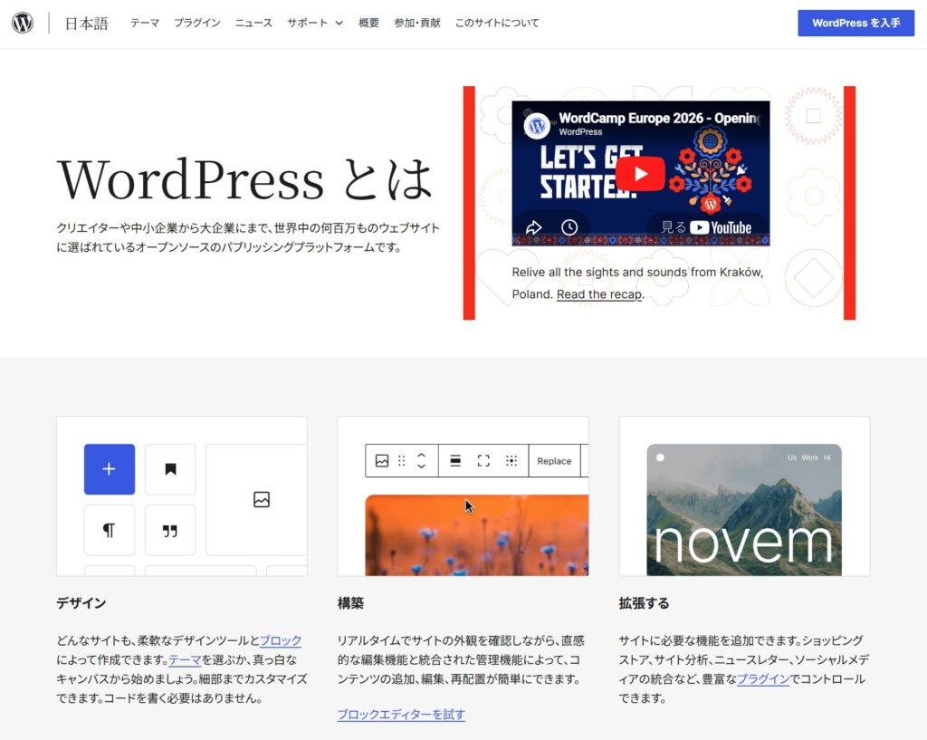
Task: Open the このサイトについて menu item
Action: pyautogui.click(x=497, y=23)
